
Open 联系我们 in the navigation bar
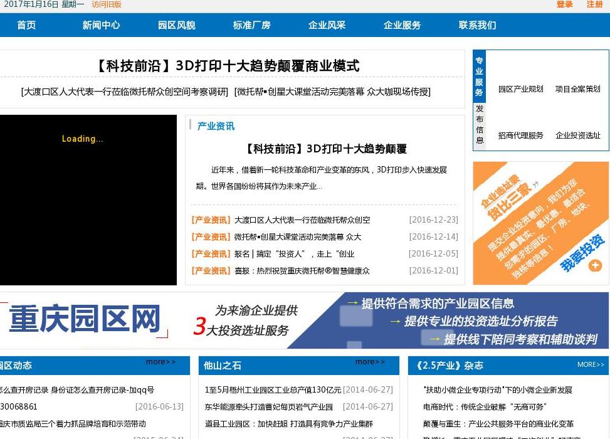(477, 25)
